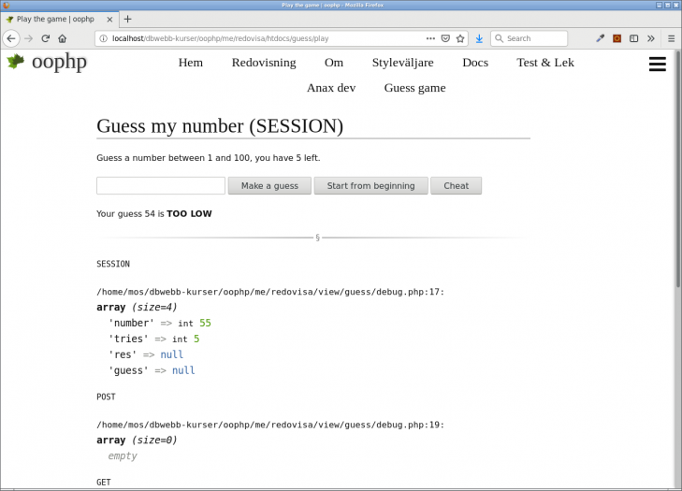Expand the toolbar overflow chevron
The width and height of the screenshot is (682, 491).
click(x=651, y=38)
